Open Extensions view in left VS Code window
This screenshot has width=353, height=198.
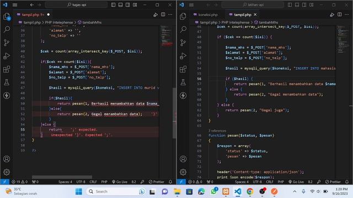pos(7,69)
